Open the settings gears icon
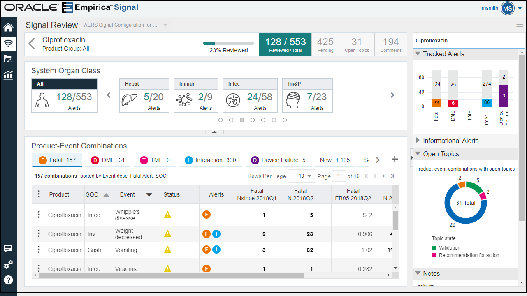Image resolution: width=527 pixels, height=296 pixels. coord(8,264)
